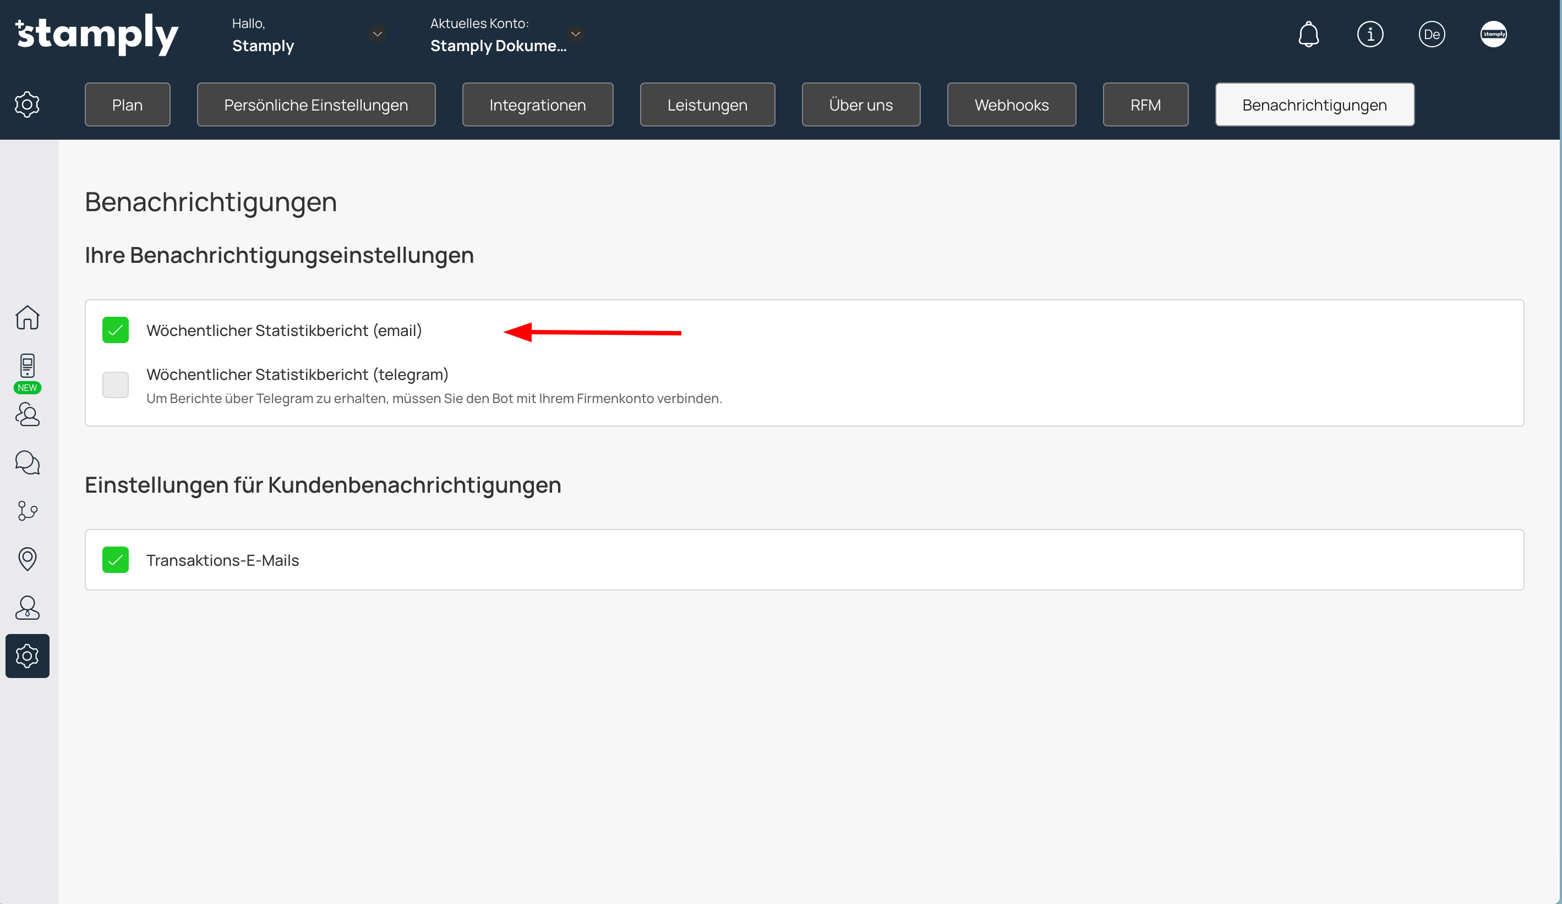The width and height of the screenshot is (1562, 904).
Task: Open the card/phone icon marked NEW
Action: coord(28,366)
